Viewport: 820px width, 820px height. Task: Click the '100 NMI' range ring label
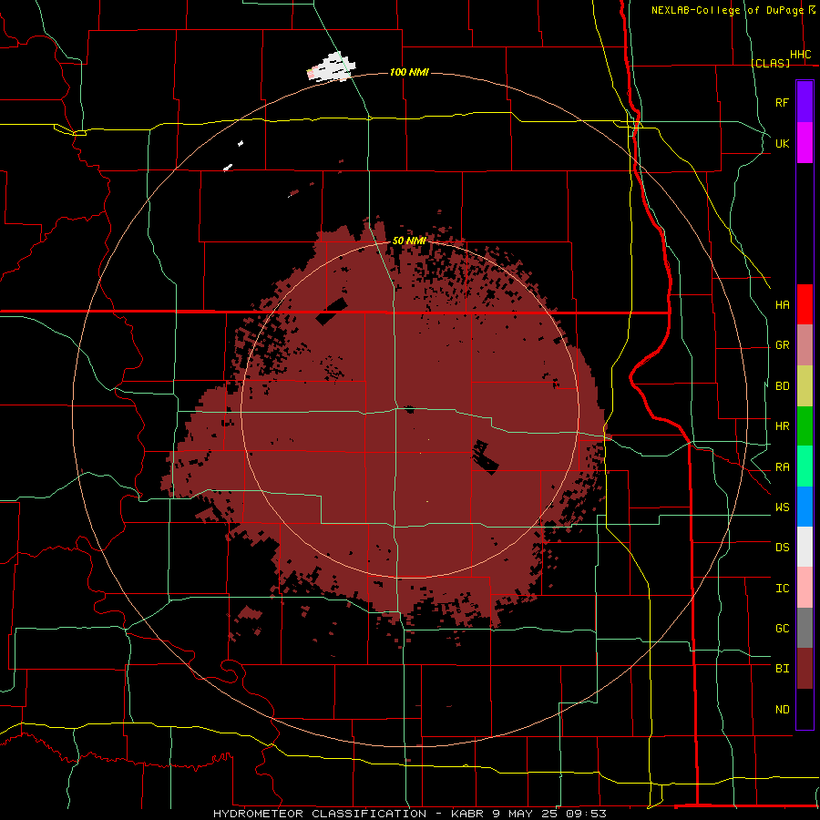pyautogui.click(x=409, y=72)
